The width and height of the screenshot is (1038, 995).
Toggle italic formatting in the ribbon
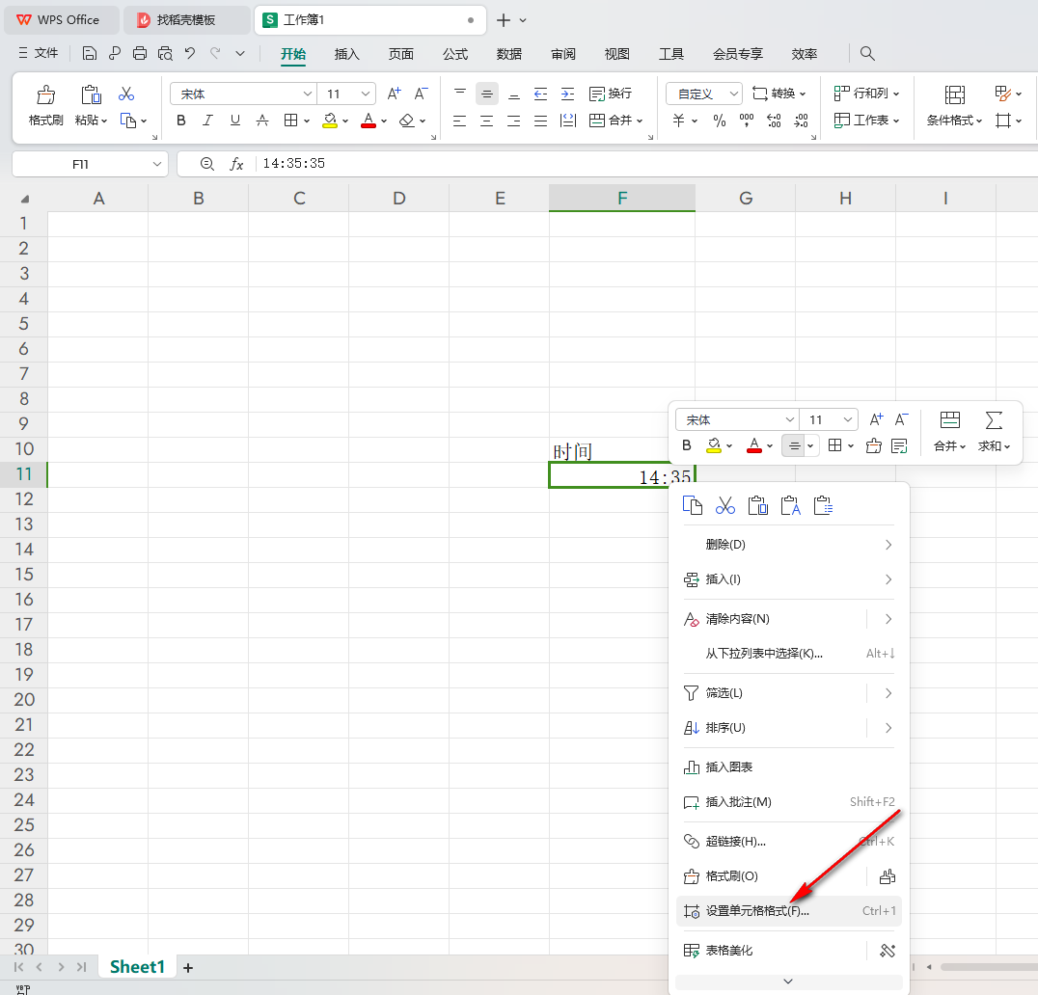coord(208,121)
